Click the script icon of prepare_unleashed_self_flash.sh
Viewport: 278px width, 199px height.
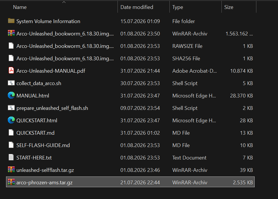click(11, 108)
